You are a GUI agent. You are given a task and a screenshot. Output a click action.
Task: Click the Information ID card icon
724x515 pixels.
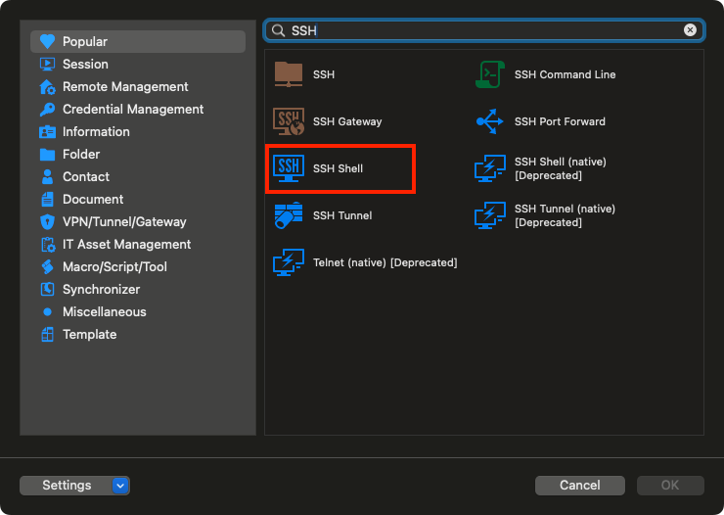pos(47,132)
